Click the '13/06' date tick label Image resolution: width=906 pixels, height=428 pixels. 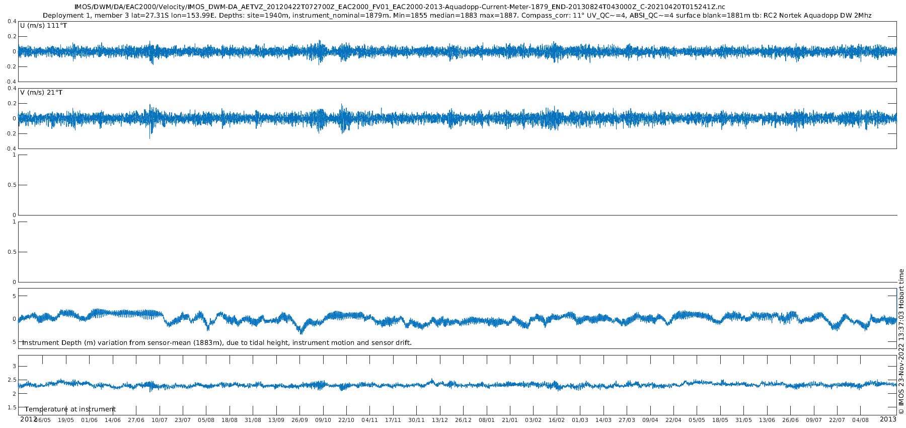(767, 420)
